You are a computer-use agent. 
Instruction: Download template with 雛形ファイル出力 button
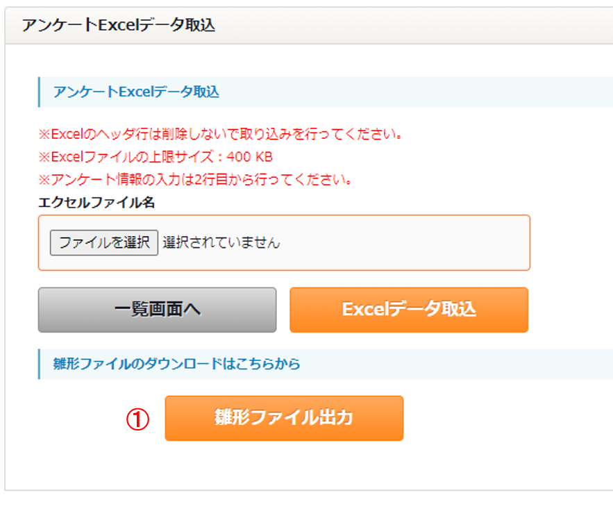point(284,418)
